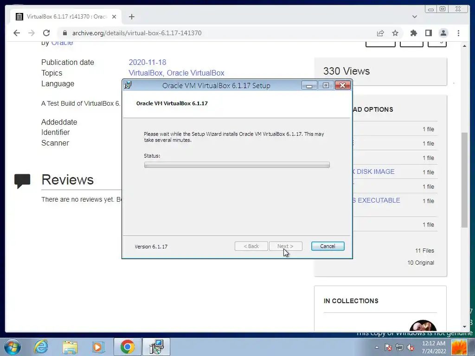Close the VirtualBox 6.1.17 browser tab

[x=114, y=17]
